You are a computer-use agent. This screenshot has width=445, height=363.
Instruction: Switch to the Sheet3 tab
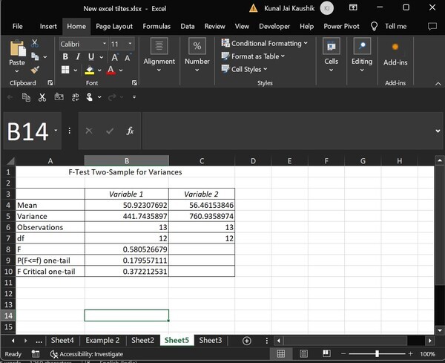coord(211,340)
